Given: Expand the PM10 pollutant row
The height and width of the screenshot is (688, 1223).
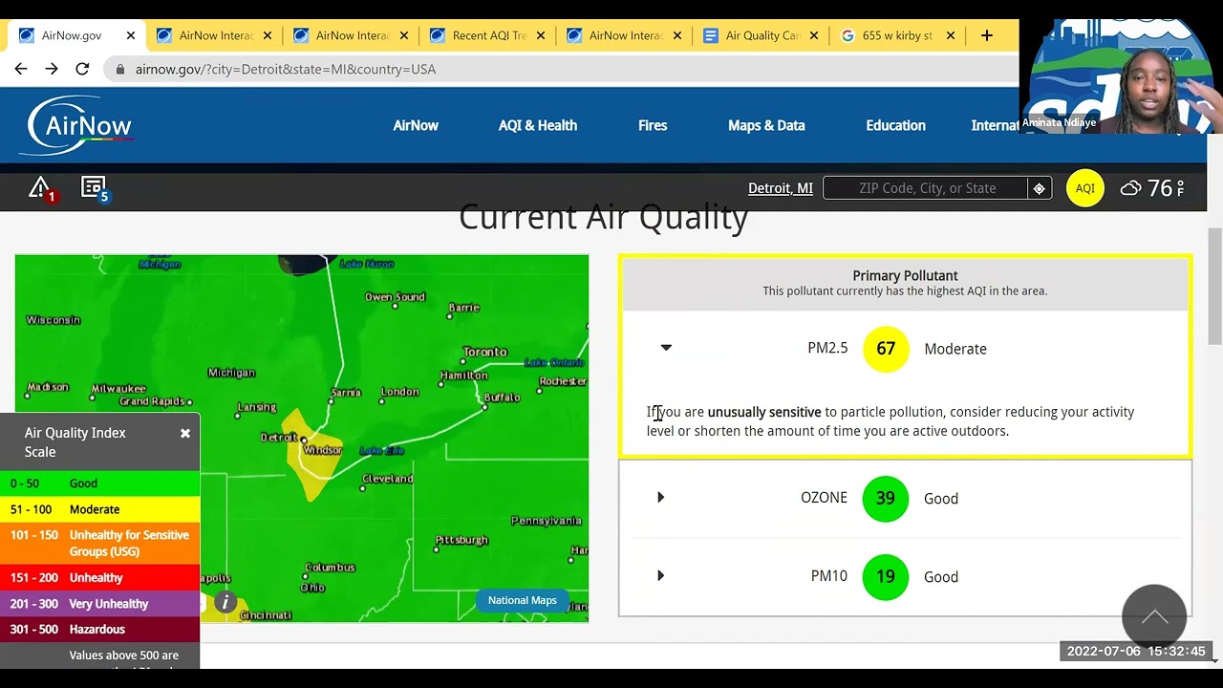Looking at the screenshot, I should click(x=660, y=576).
